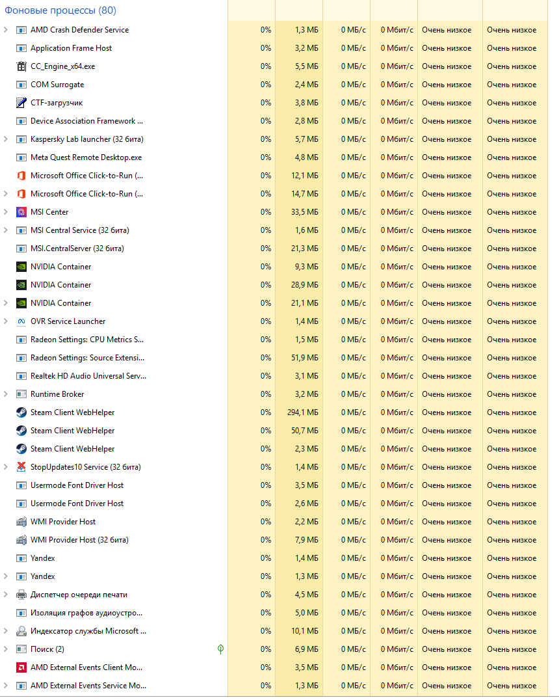This screenshot has width=559, height=700.
Task: Click the Meta Quest Remote Desktop.exe icon
Action: point(21,157)
